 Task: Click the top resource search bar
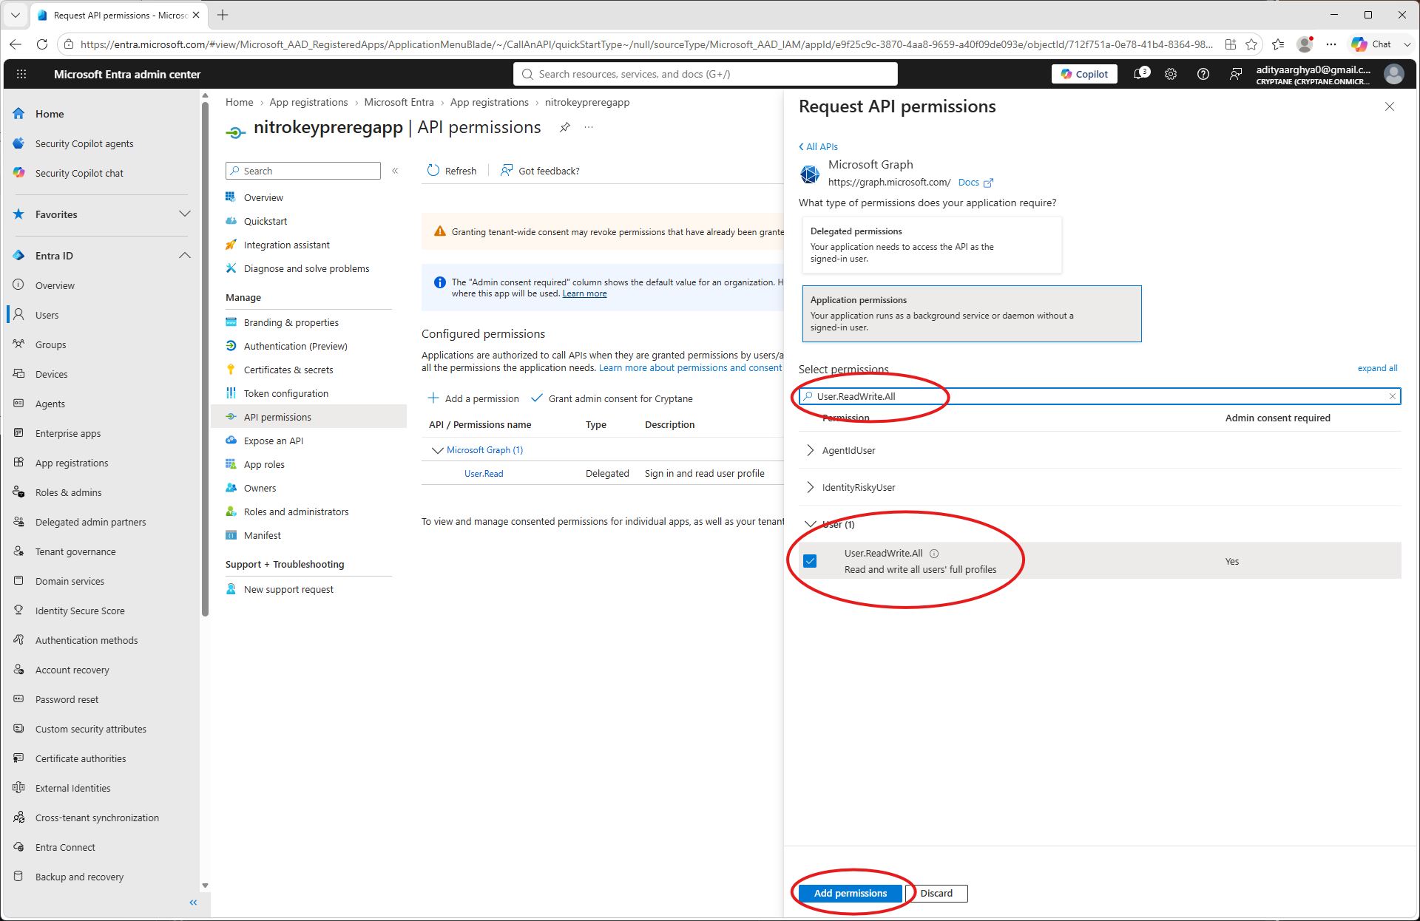[706, 74]
